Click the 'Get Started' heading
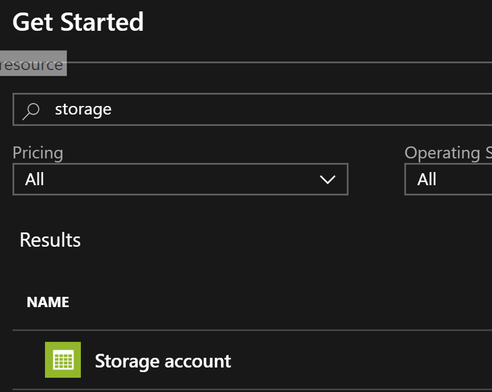The image size is (492, 392). (78, 22)
